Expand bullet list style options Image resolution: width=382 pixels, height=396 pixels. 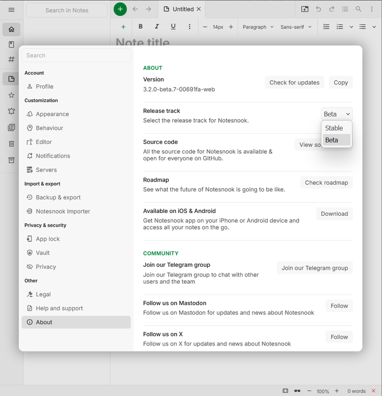tap(374, 27)
